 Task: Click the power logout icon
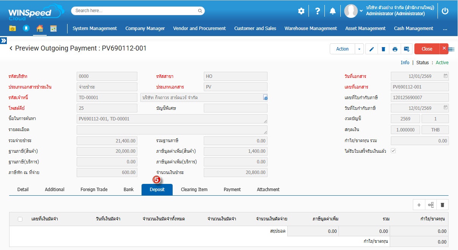[445, 11]
